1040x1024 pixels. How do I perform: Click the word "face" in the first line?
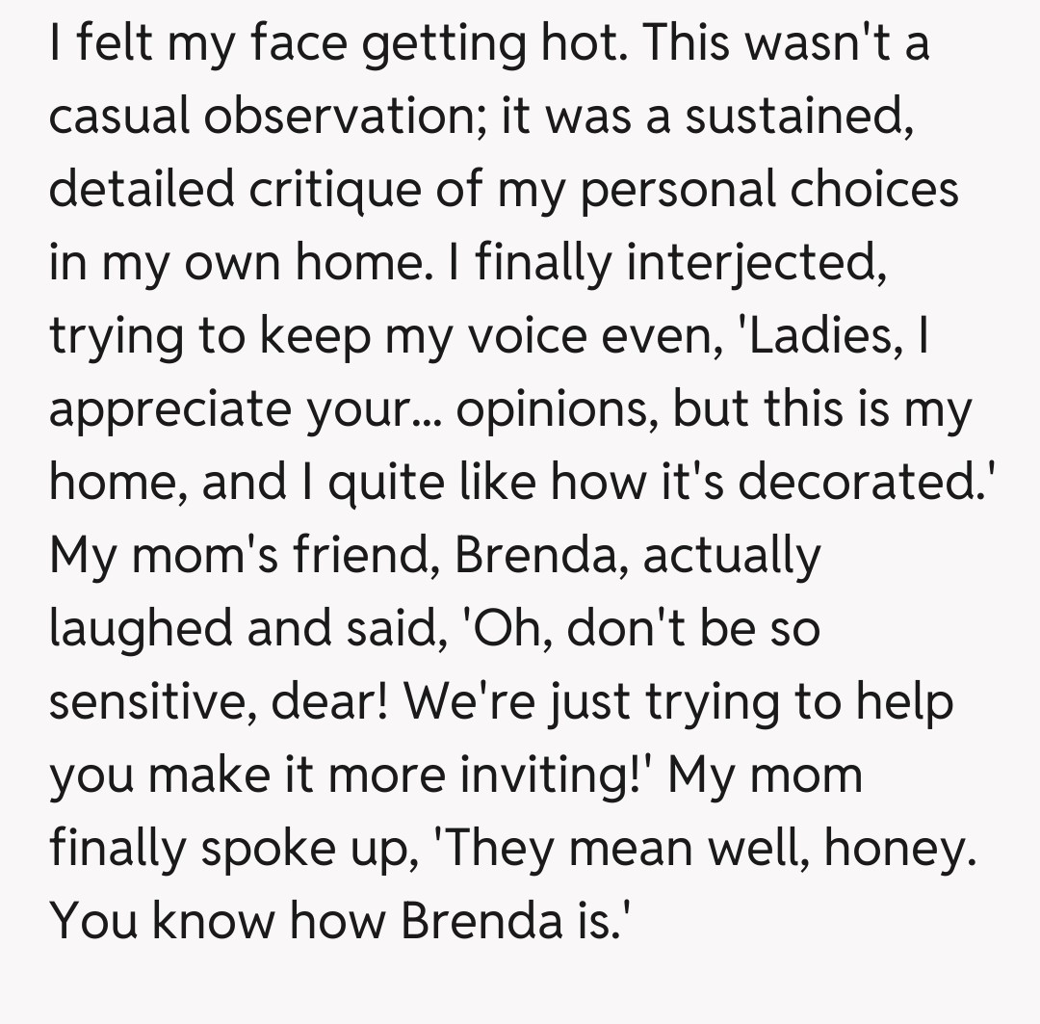click(x=297, y=44)
